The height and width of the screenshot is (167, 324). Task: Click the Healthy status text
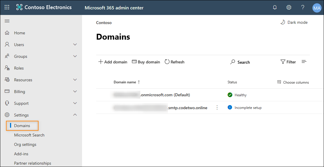click(241, 95)
